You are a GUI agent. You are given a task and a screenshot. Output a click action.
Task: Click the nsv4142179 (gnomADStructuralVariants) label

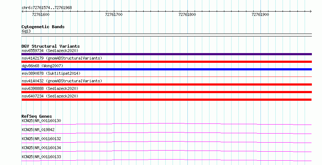[62, 58]
